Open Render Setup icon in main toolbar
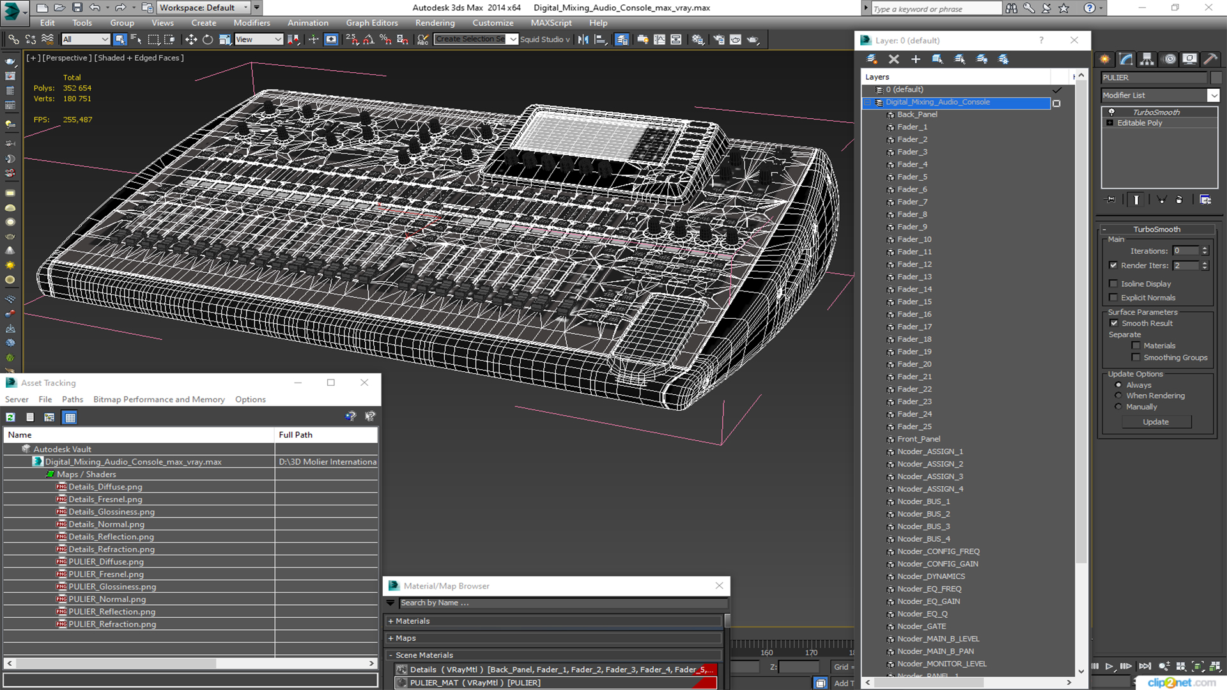This screenshot has width=1227, height=690. [x=719, y=40]
